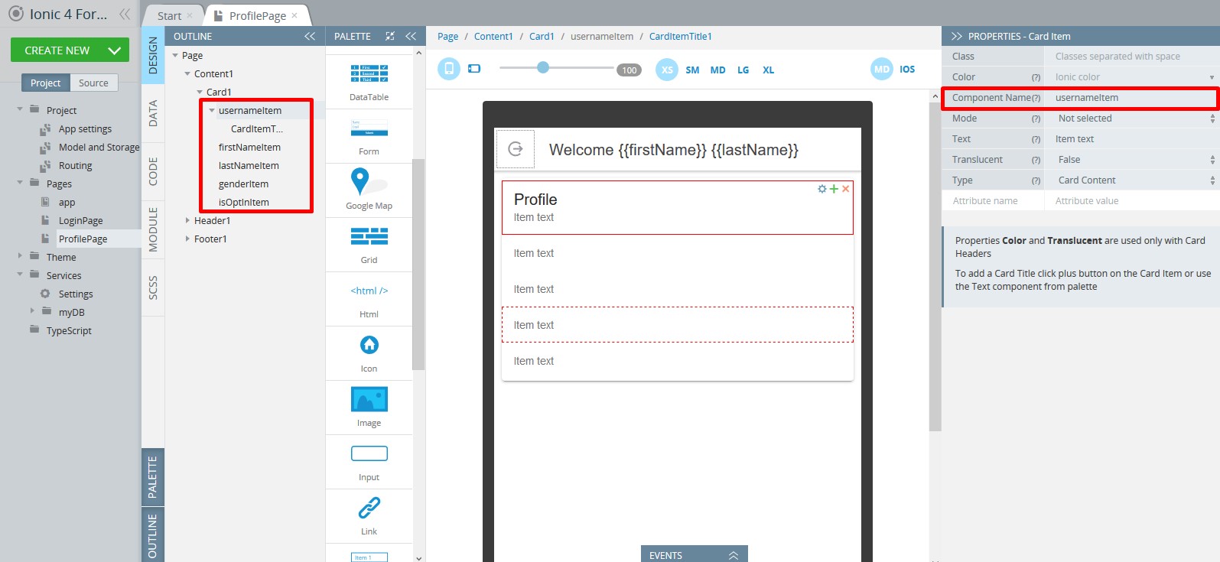This screenshot has height=562, width=1220.
Task: Expand the Footer1 outline node
Action: 187,239
